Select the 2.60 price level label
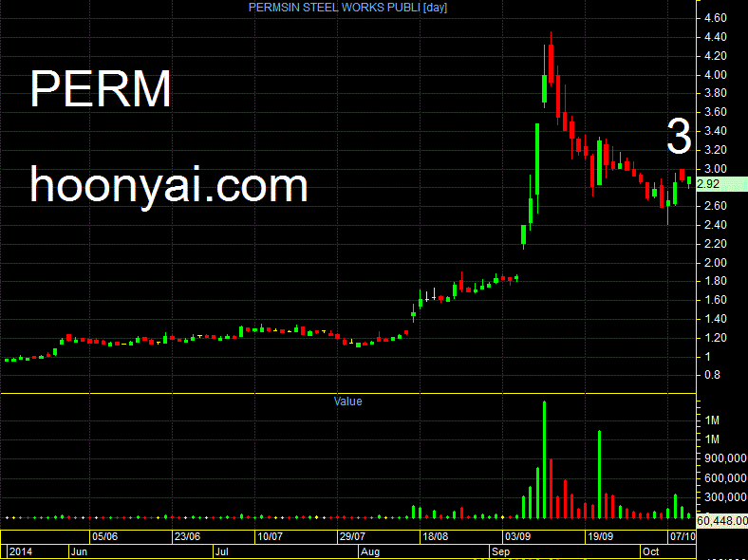The image size is (748, 560). [715, 206]
